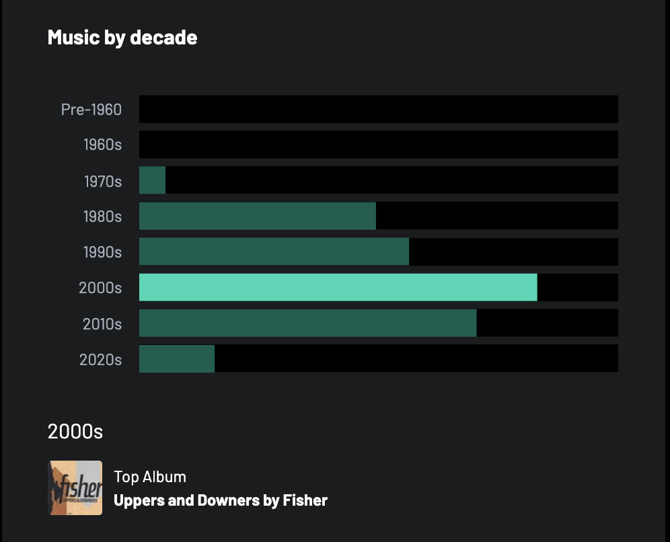Screen dimensions: 670x542
Task: Click the 2020s decade bar
Action: (177, 358)
